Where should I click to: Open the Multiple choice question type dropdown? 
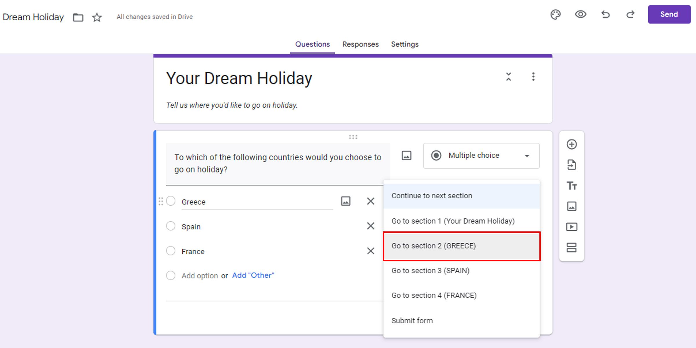(x=481, y=156)
